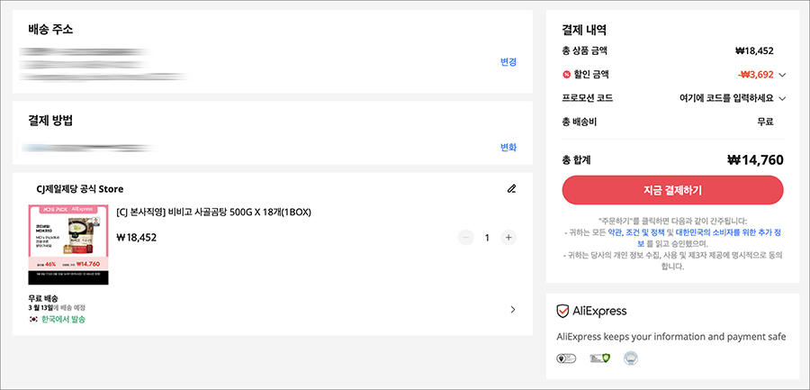810x390 pixels.
Task: Click the 총 배송비 무료 value
Action: point(765,122)
